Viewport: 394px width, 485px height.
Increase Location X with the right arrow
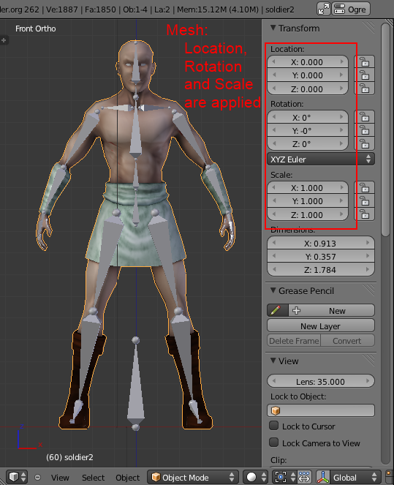tap(342, 62)
